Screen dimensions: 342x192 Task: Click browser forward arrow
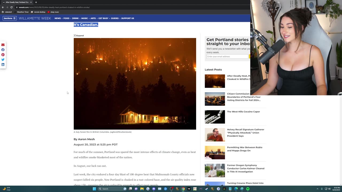pos(7,7)
